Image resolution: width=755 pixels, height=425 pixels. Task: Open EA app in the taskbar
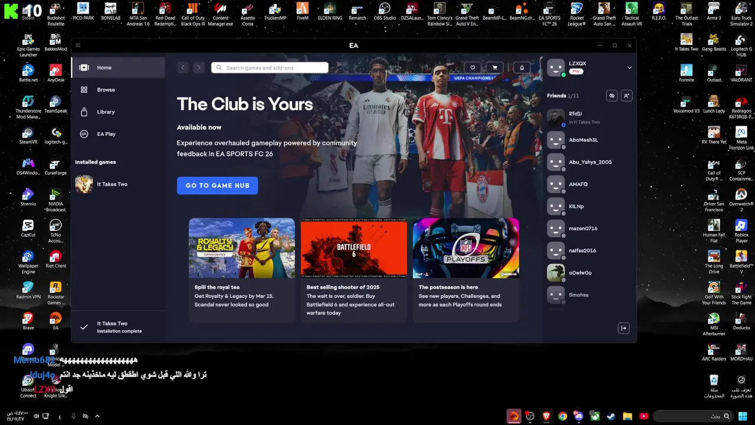[514, 416]
